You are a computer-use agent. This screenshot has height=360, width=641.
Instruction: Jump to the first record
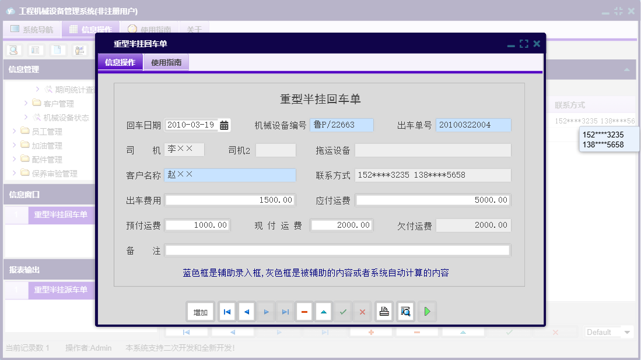tap(227, 311)
